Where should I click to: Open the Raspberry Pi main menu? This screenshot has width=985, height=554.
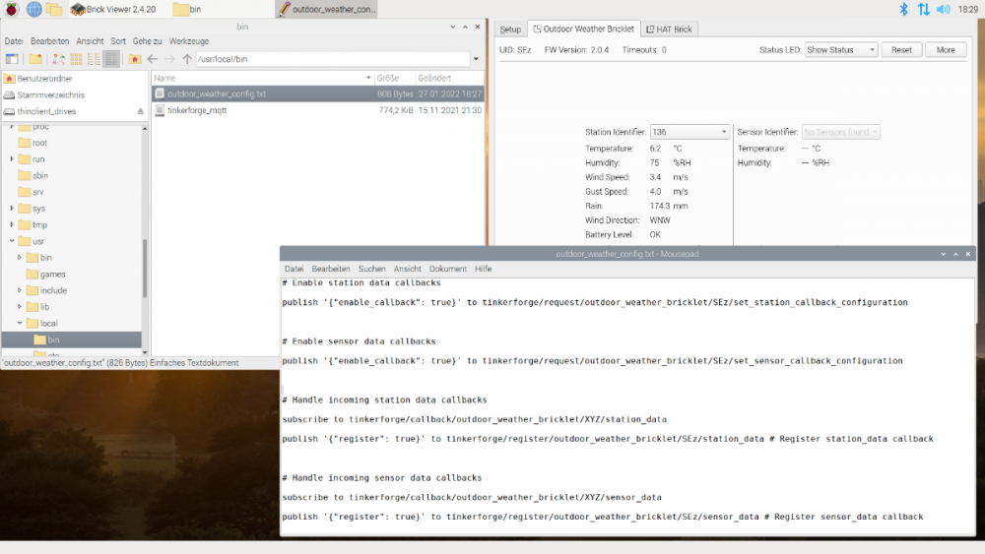pos(12,9)
